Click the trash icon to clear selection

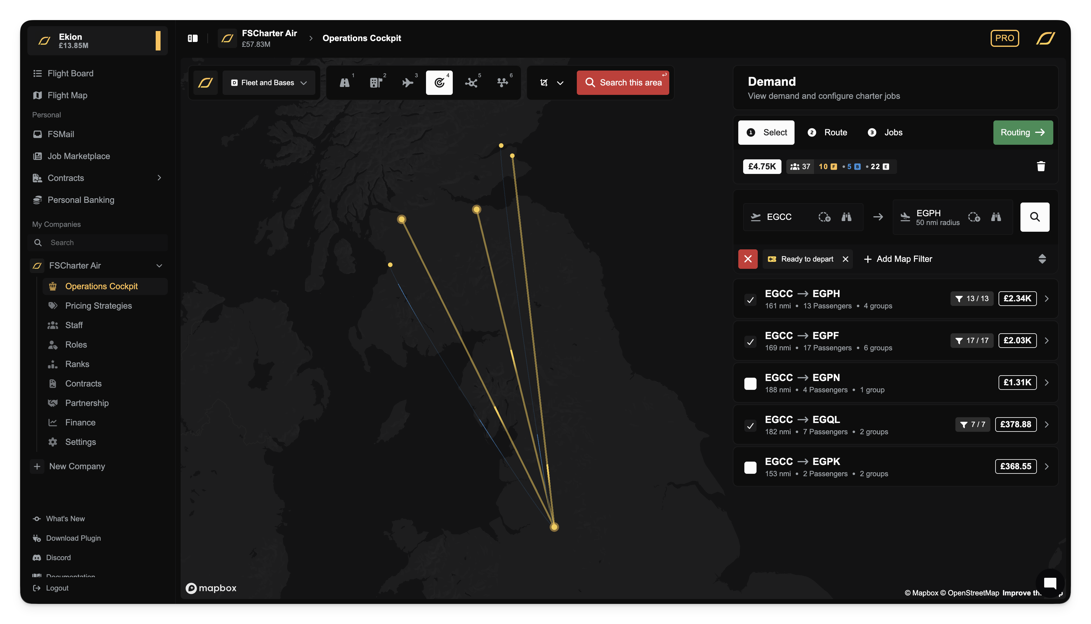point(1041,166)
